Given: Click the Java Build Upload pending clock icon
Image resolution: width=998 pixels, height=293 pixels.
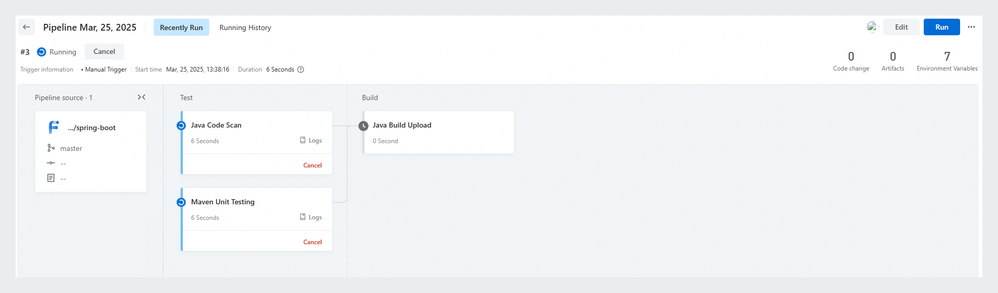Looking at the screenshot, I should click(x=363, y=125).
